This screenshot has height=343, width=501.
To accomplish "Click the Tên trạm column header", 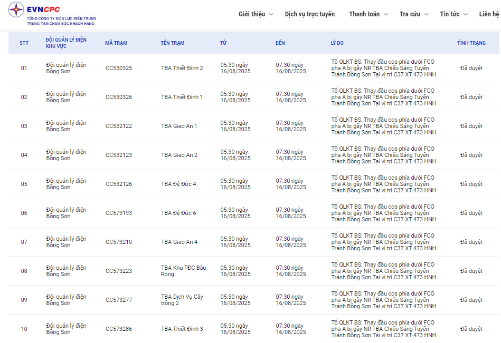I will coord(173,43).
